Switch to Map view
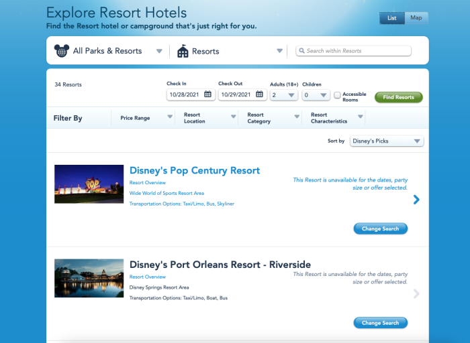Image resolution: width=470 pixels, height=343 pixels. pos(416,18)
